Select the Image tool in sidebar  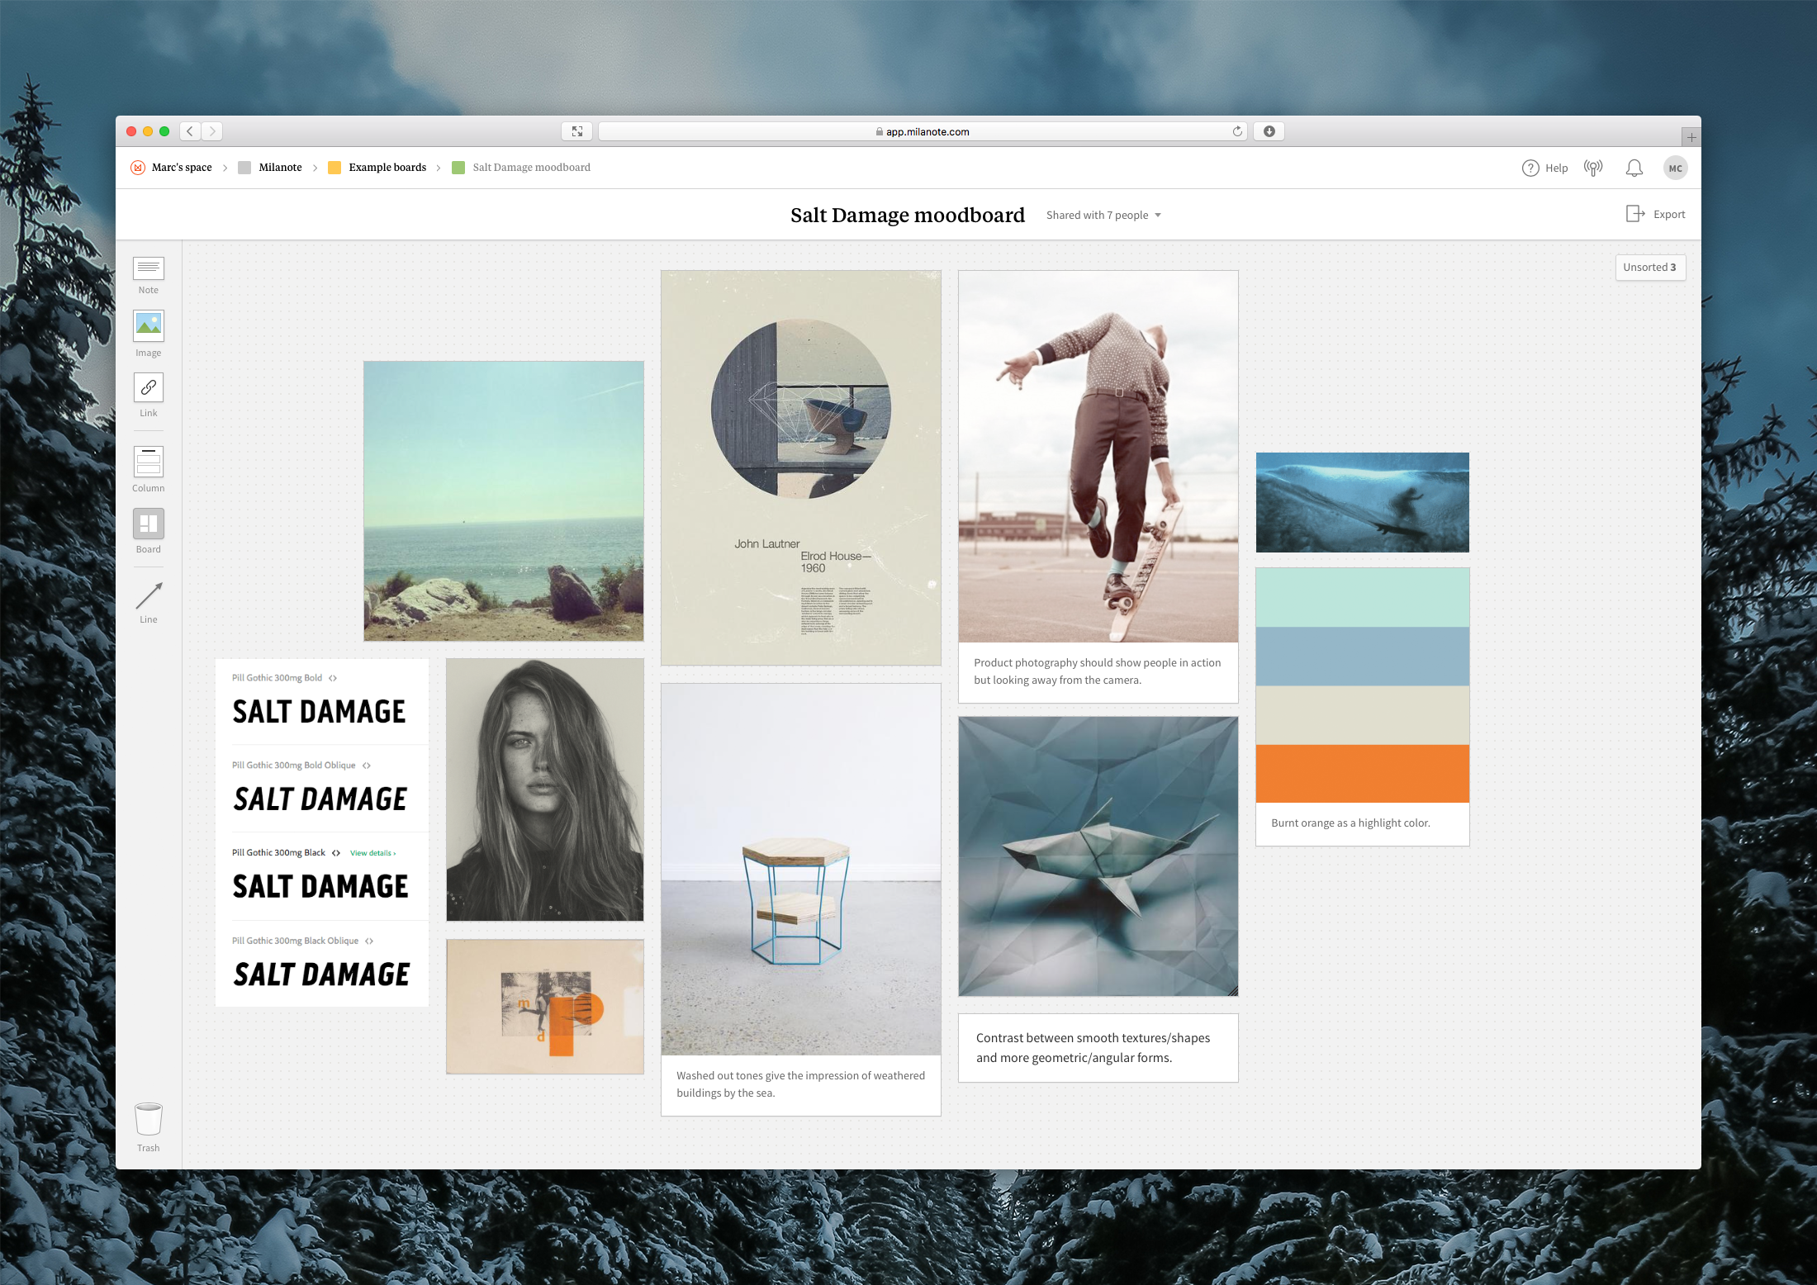149,326
